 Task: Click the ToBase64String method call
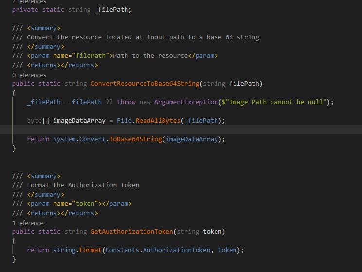point(136,139)
